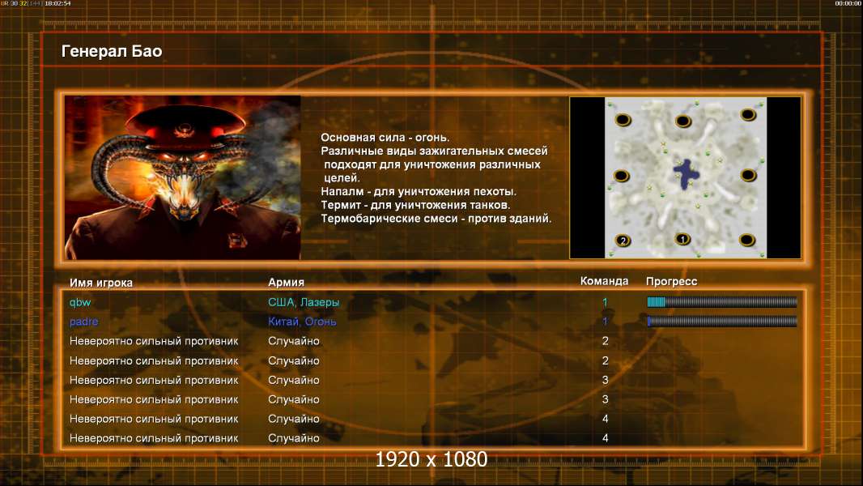
Task: Click the 18:02:54 clock readout
Action: [x=57, y=3]
